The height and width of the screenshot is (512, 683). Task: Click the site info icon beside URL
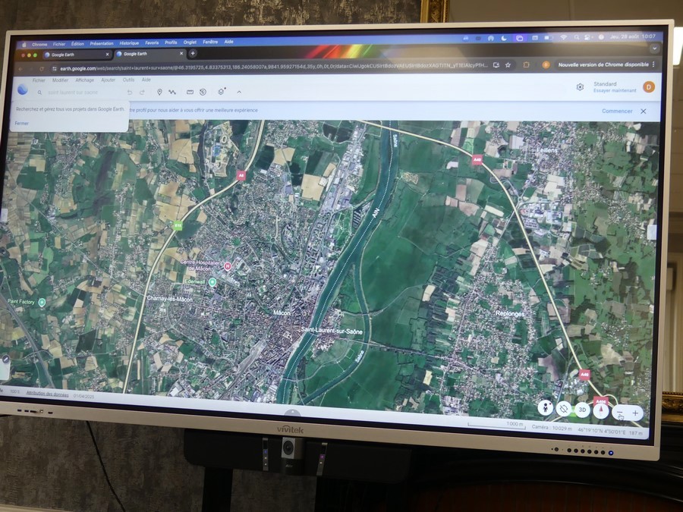(55, 69)
